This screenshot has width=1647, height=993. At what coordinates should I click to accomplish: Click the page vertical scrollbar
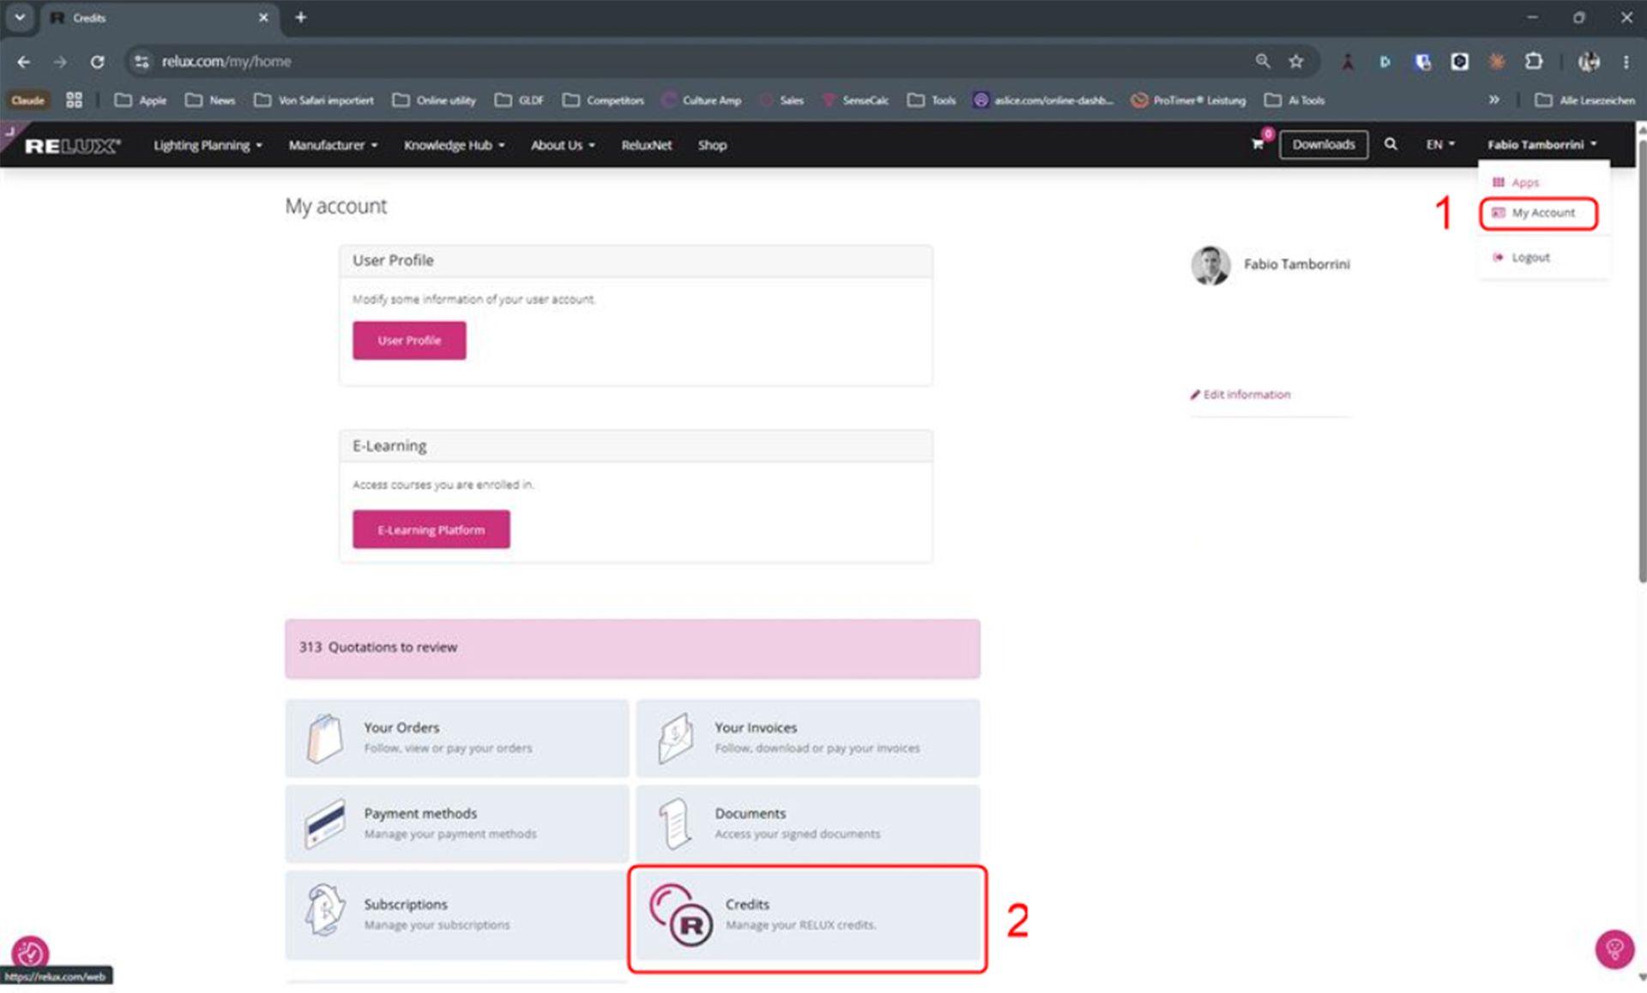pos(1641,360)
